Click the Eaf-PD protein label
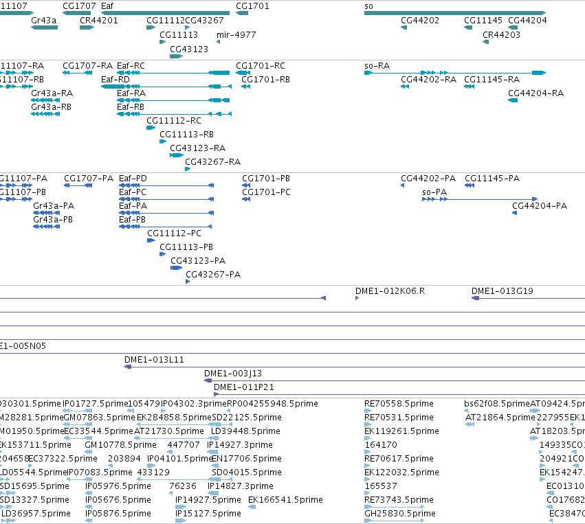 pyautogui.click(x=133, y=179)
